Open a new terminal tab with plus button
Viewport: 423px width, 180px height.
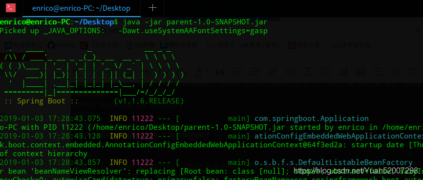153,8
